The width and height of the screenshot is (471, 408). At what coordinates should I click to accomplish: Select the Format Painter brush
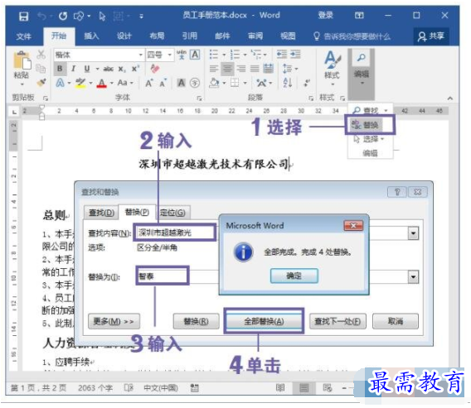[x=41, y=82]
